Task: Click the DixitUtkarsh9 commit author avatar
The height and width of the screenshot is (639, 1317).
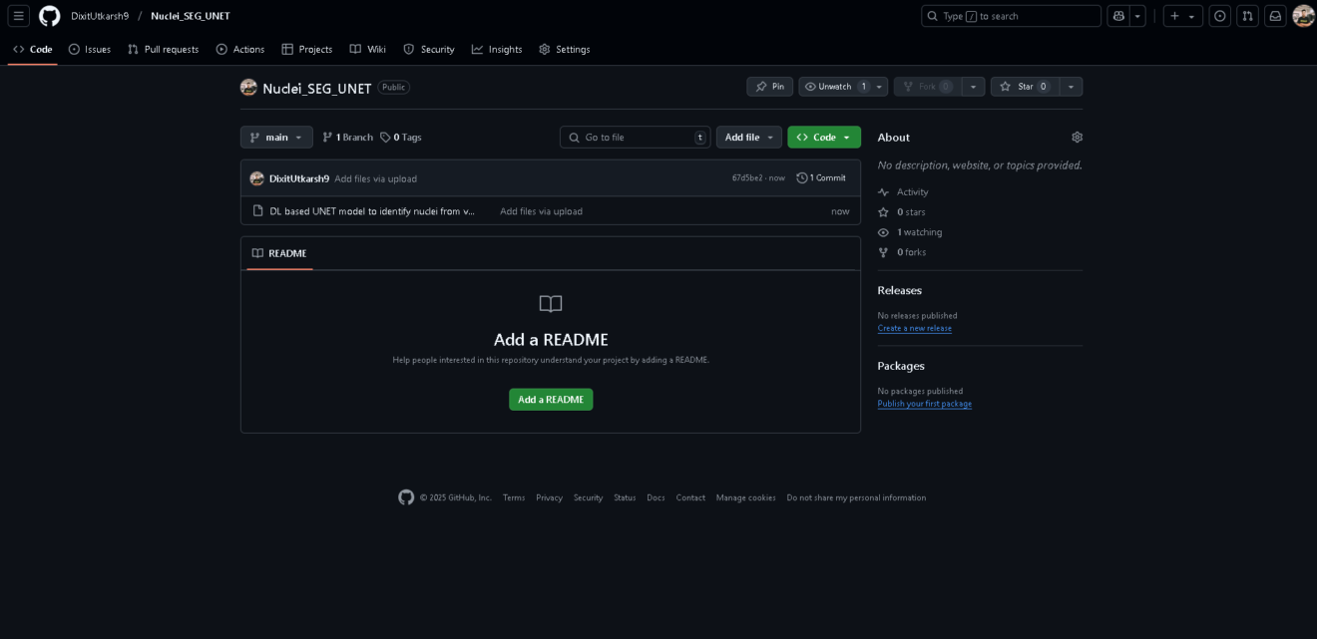Action: (256, 178)
